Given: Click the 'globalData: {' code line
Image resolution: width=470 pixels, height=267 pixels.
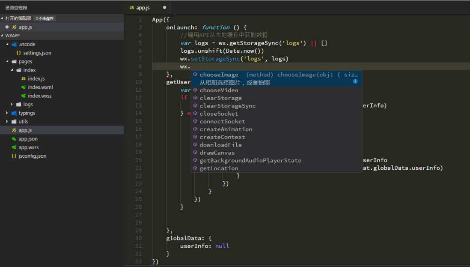Looking at the screenshot, I should pos(189,238).
